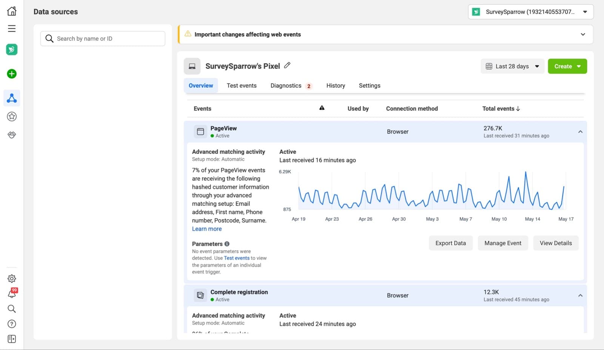Edit pixel name with pencil icon

(x=287, y=66)
